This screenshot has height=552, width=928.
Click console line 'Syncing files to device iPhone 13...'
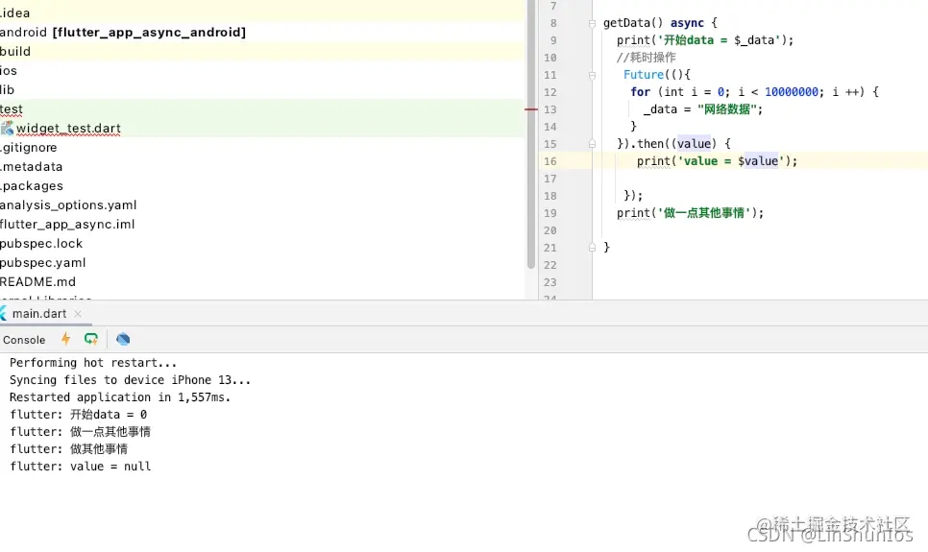[x=131, y=380]
